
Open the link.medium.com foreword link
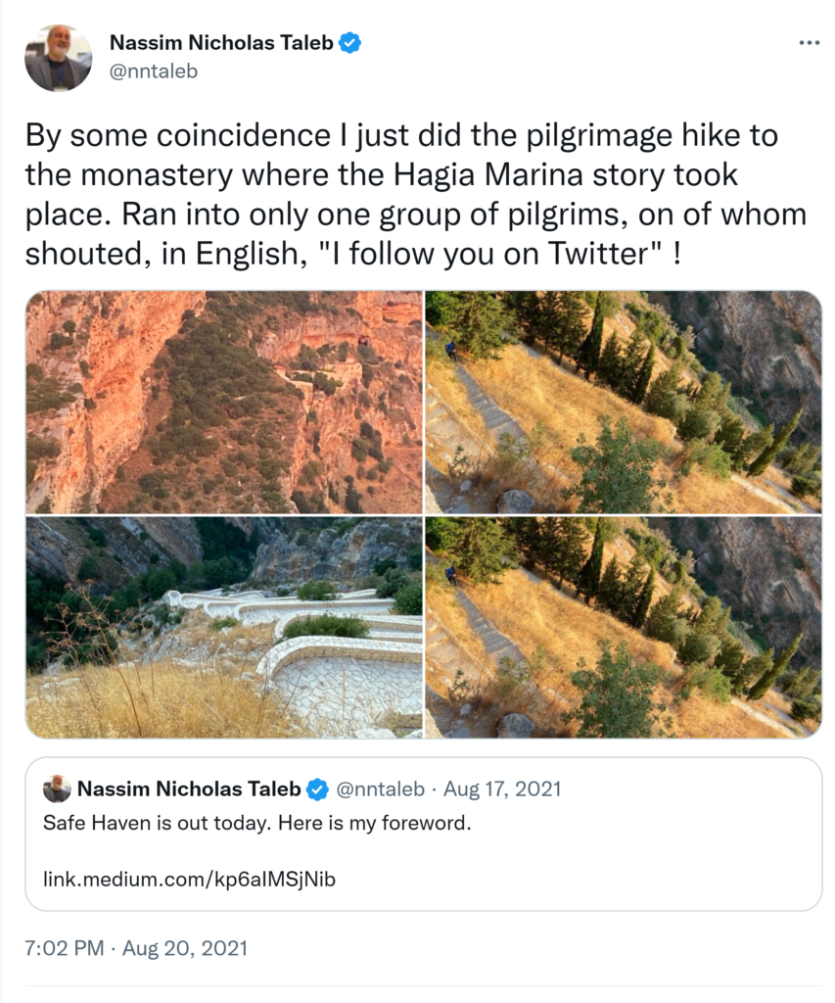pyautogui.click(x=189, y=879)
